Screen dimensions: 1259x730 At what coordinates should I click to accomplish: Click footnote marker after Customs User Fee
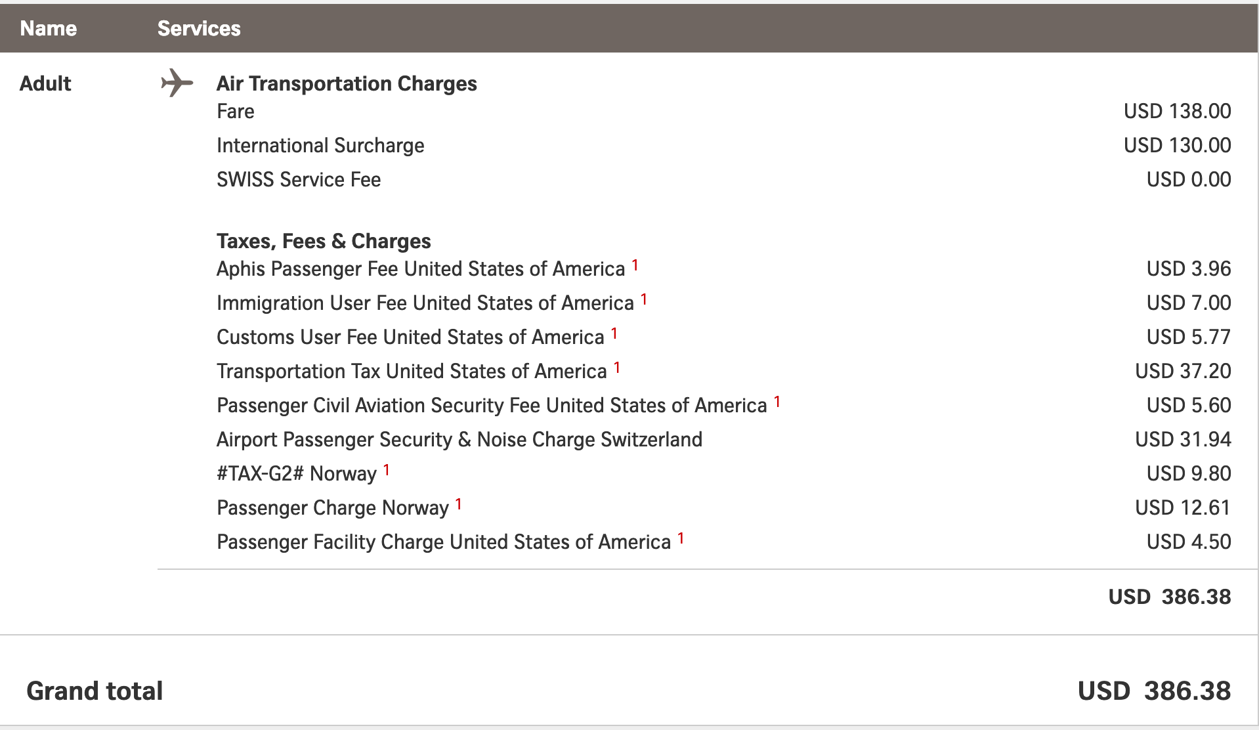(x=614, y=333)
